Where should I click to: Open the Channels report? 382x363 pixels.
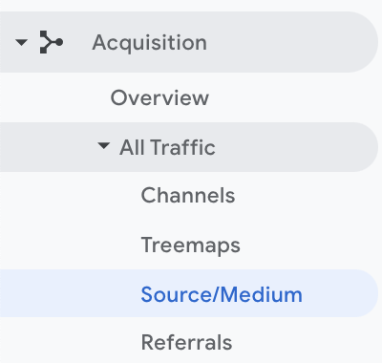click(188, 195)
